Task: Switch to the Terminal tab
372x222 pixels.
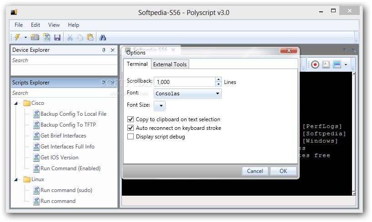Action: pyautogui.click(x=137, y=64)
